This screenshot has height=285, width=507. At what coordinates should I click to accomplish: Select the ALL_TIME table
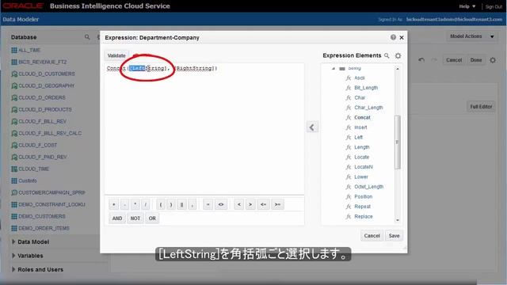pos(29,51)
